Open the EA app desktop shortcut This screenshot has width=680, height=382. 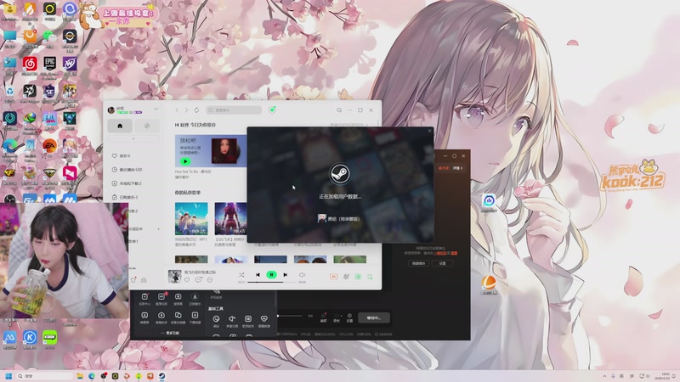pyautogui.click(x=49, y=146)
